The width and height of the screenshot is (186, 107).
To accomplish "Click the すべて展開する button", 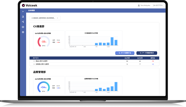I will 125,53.
